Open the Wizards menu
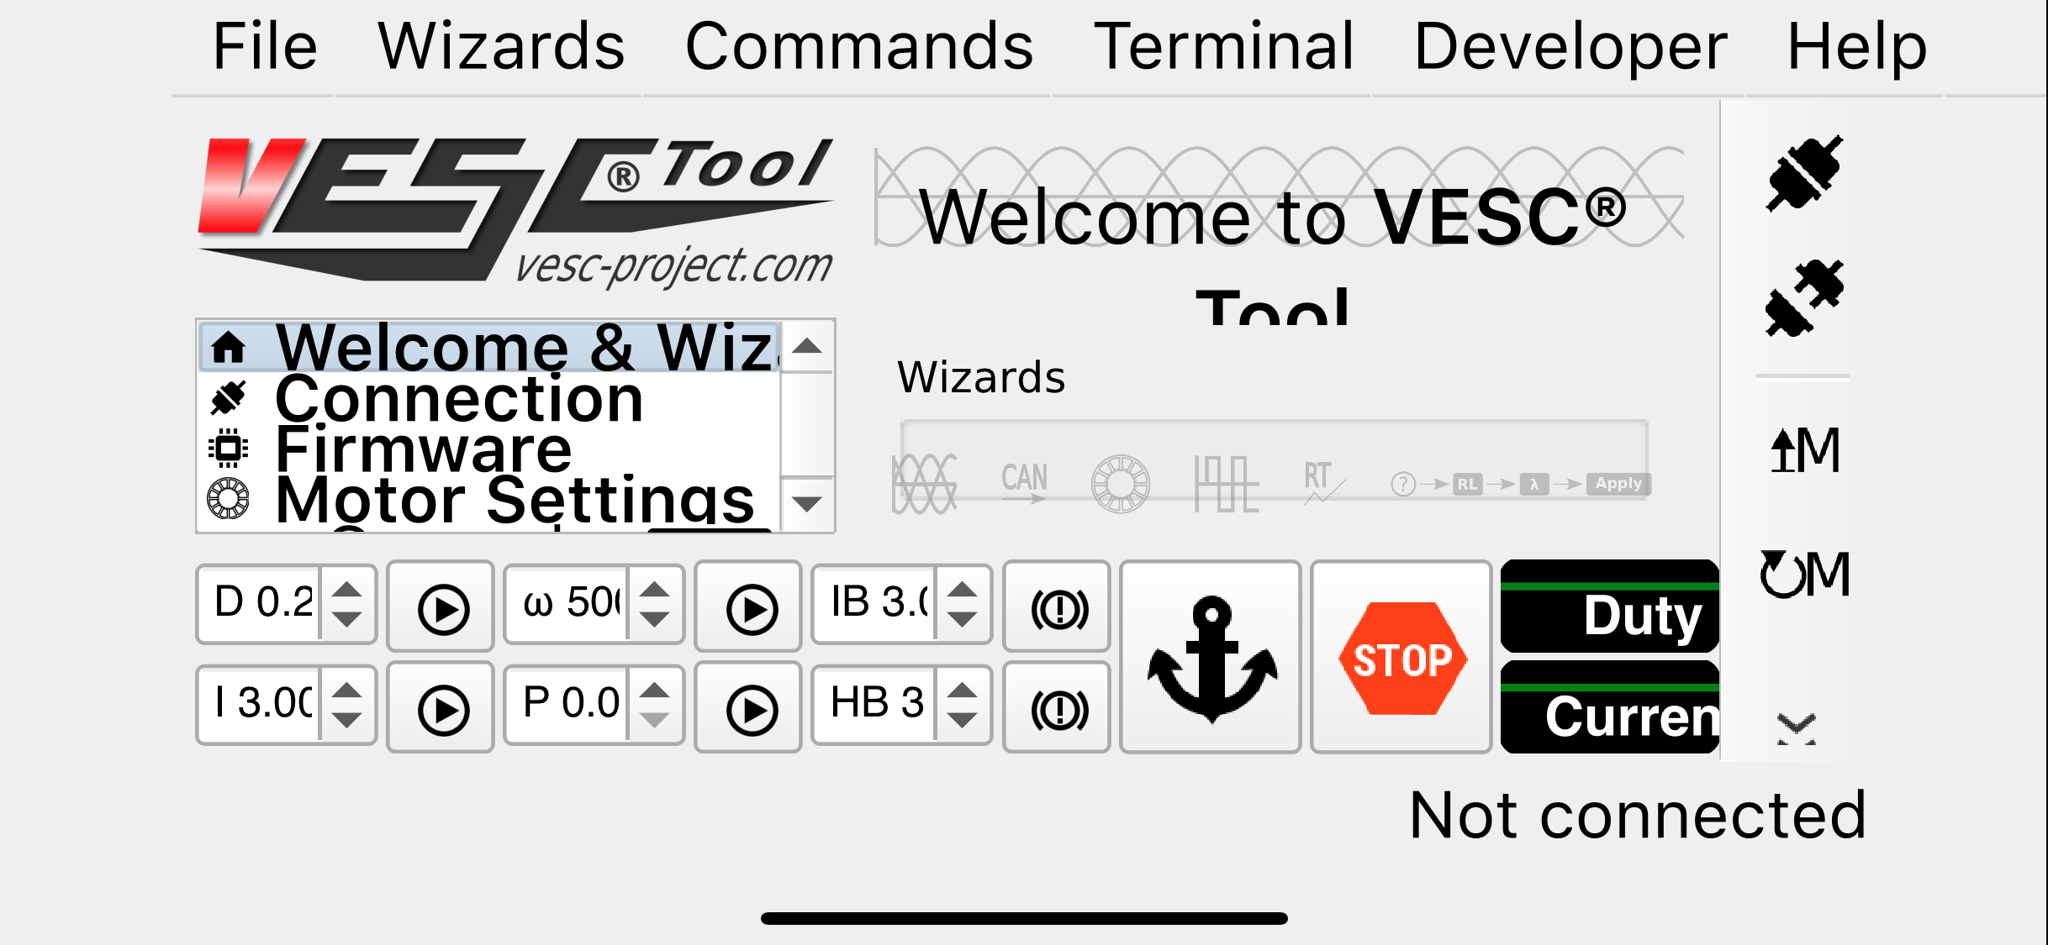The width and height of the screenshot is (2048, 945). 501,46
